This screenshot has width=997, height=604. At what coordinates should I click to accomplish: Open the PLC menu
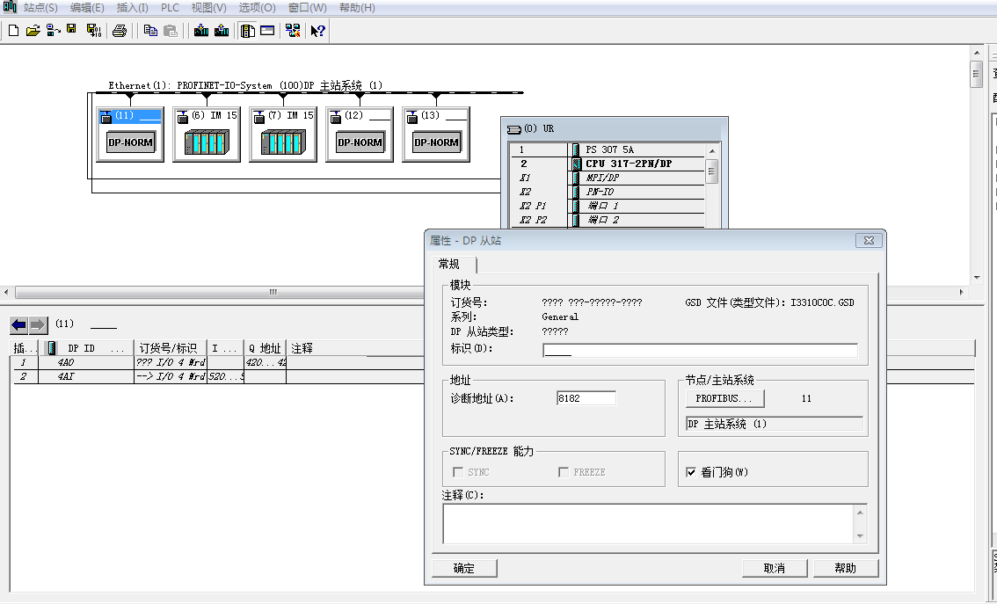[x=170, y=8]
